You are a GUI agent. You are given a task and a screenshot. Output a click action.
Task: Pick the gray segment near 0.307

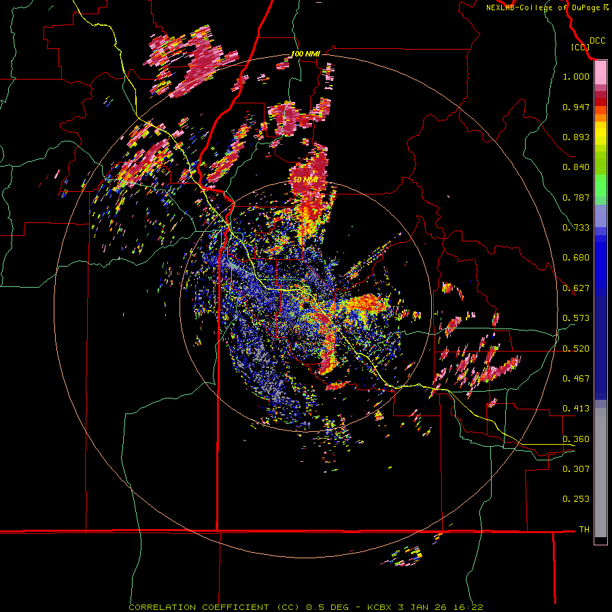[x=600, y=473]
